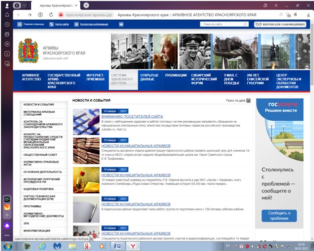Screen dimensions: 314x251
Task: Reload the current page
Action: pos(51,15)
